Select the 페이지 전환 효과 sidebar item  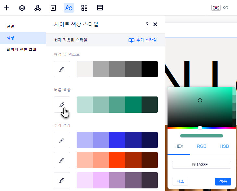coord(23,49)
